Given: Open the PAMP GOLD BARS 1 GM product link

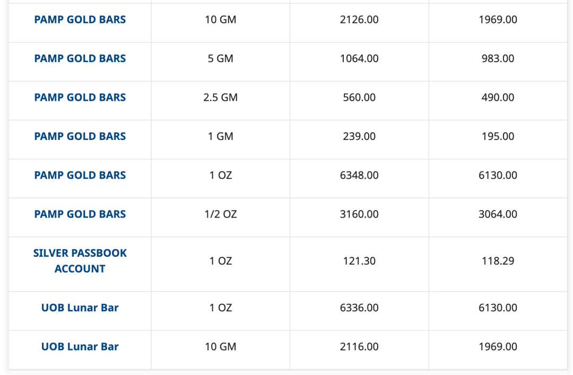Looking at the screenshot, I should (x=80, y=136).
